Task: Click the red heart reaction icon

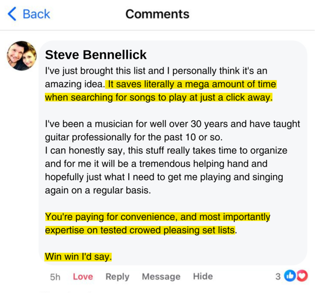Action: click(x=302, y=276)
